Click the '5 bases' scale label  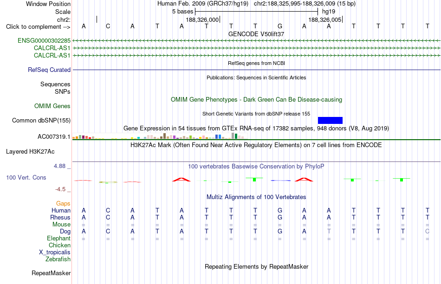click(x=183, y=12)
